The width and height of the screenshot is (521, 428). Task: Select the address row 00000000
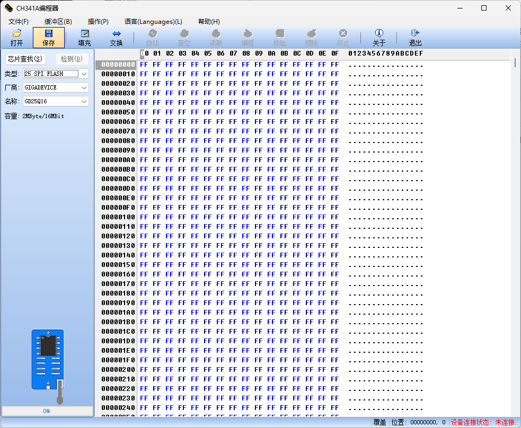pyautogui.click(x=118, y=65)
